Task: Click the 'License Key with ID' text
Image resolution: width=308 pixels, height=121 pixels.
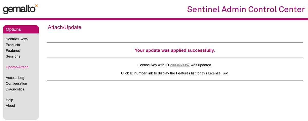Action: point(153,65)
